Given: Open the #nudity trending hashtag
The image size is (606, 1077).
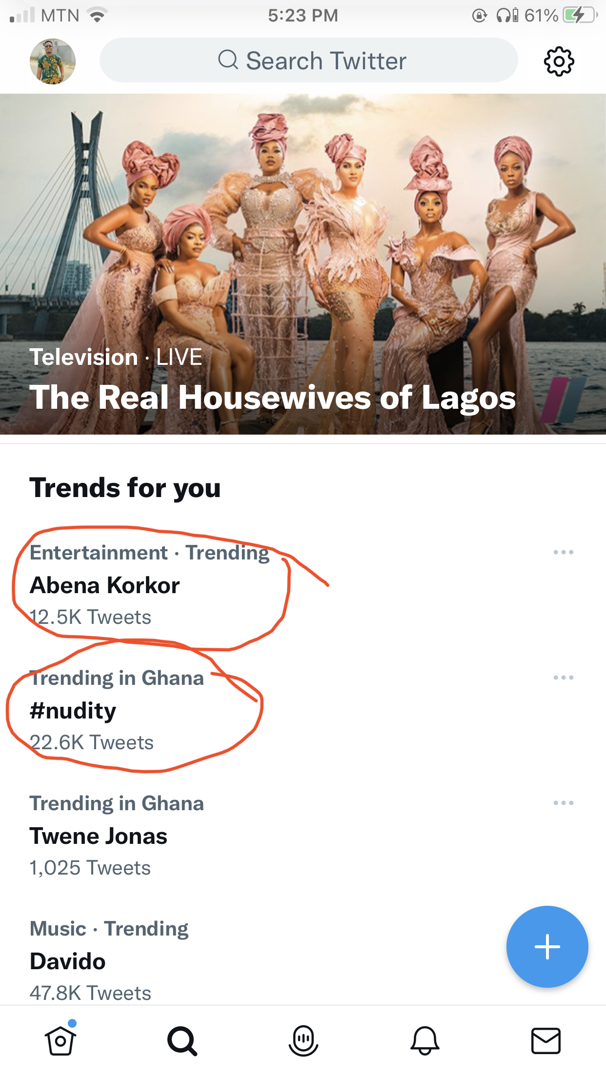Looking at the screenshot, I should click(73, 711).
